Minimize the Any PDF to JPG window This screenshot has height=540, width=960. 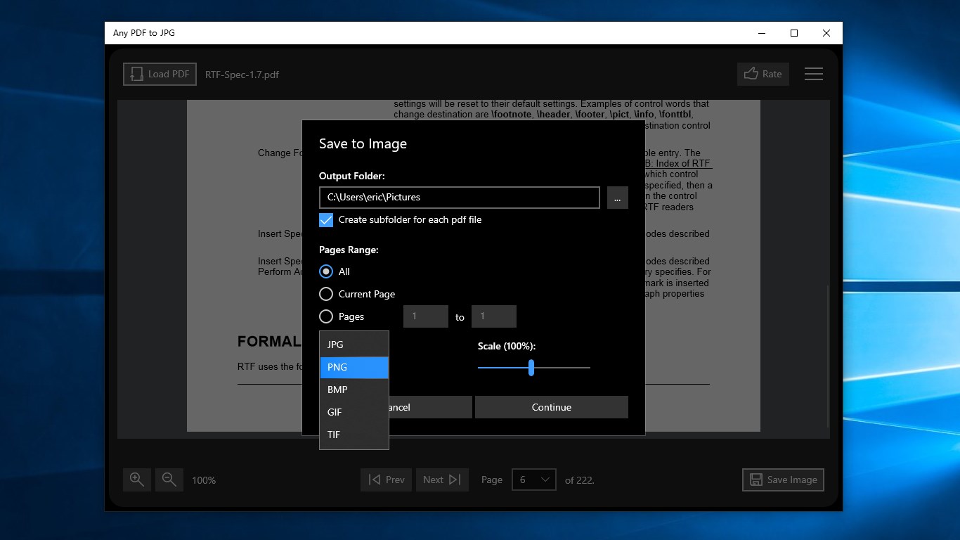(762, 33)
